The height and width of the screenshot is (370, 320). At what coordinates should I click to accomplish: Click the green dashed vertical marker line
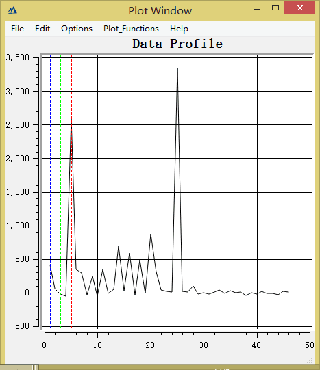(61, 191)
